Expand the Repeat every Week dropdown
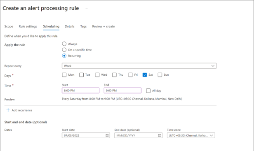 [x=139, y=66]
